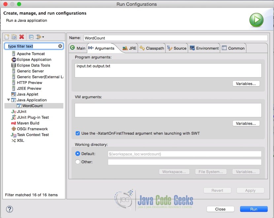274x218 pixels.
Task: Collapse the Java Application tree node
Action: [9, 100]
